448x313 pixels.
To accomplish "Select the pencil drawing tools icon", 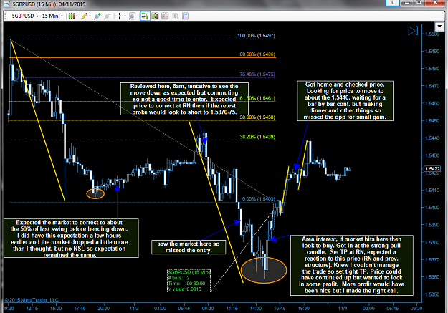I will pyautogui.click(x=84, y=16).
